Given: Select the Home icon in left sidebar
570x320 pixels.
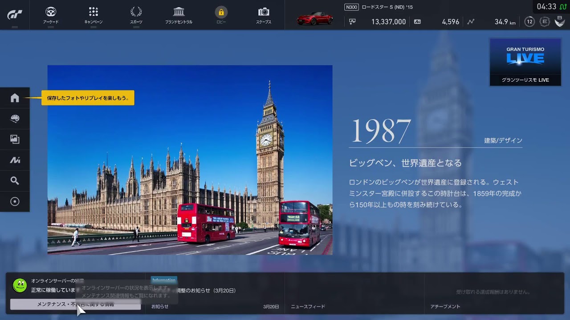Looking at the screenshot, I should 15,98.
